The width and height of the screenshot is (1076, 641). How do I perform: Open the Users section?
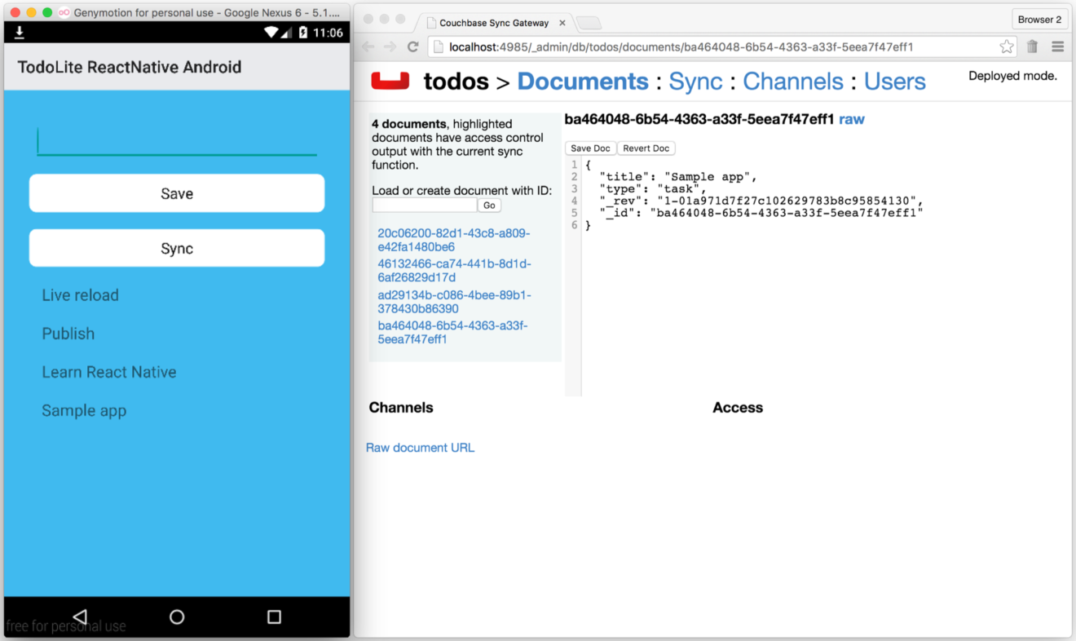pyautogui.click(x=894, y=82)
